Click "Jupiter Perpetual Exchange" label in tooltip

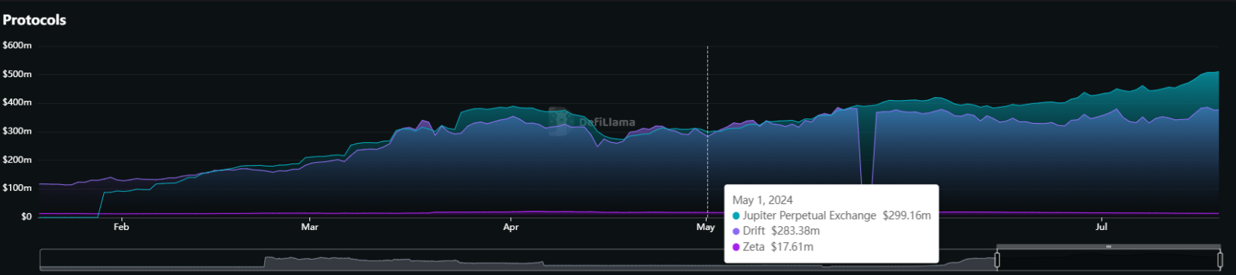click(809, 215)
